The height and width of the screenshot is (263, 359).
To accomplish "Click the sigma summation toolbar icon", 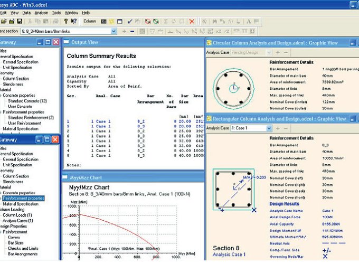I will point(166,22).
